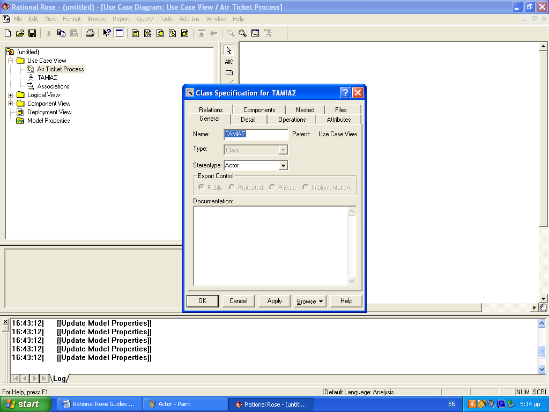The image size is (549, 412).
Task: Activate the Context Help pointer icon
Action: coord(107,33)
